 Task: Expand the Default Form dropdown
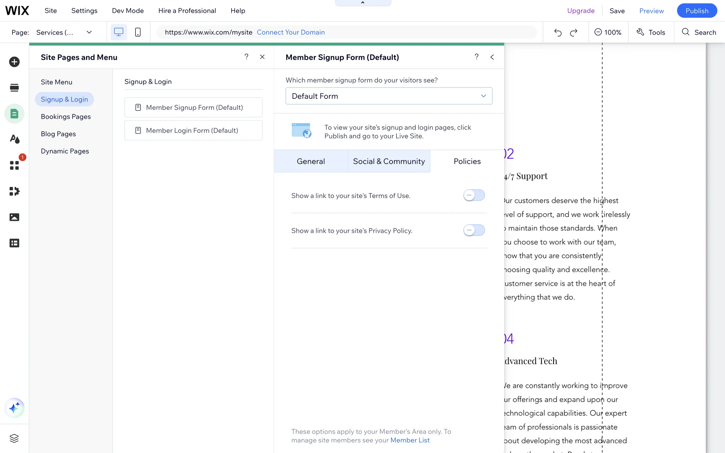coord(389,96)
